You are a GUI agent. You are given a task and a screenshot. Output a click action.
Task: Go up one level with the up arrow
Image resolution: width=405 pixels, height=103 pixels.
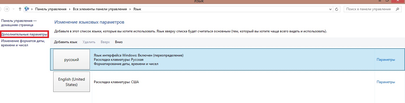pyautogui.click(x=20, y=9)
